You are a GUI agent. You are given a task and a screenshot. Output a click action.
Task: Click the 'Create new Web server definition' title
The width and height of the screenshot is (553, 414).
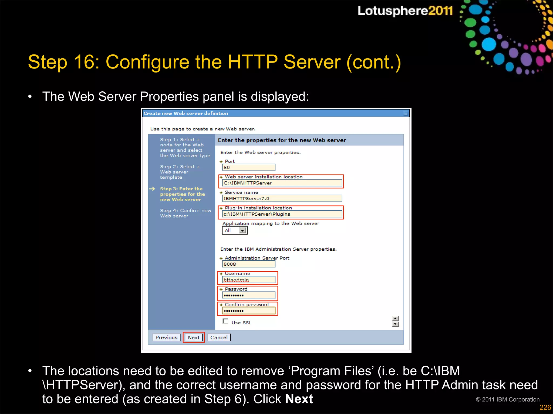186,113
